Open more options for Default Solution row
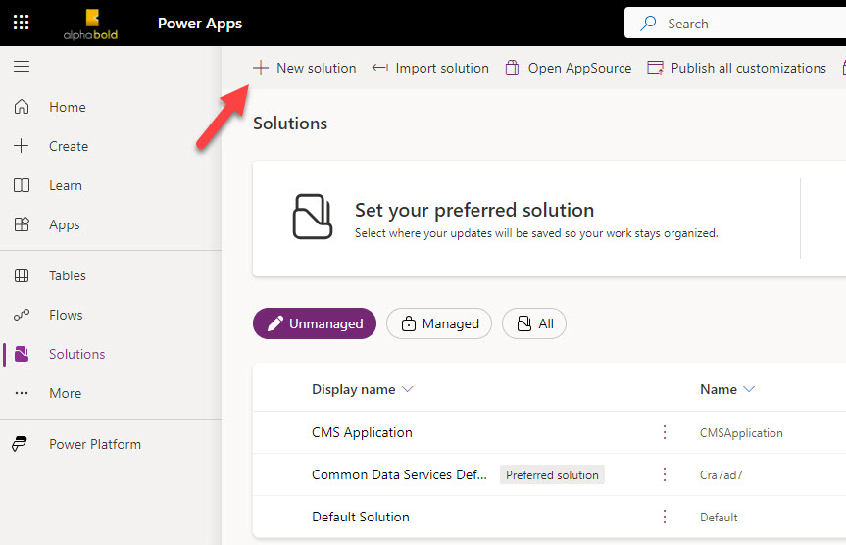This screenshot has width=846, height=545. 665,517
